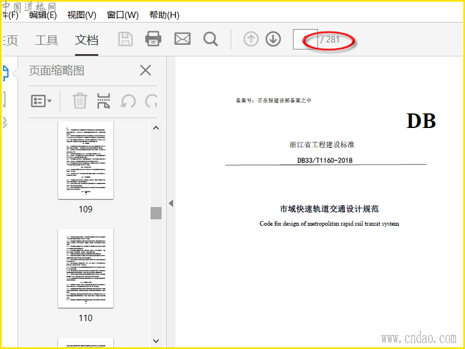465x349 pixels.
Task: Click the title 市域快速轨道交通设计规范
Action: [329, 209]
